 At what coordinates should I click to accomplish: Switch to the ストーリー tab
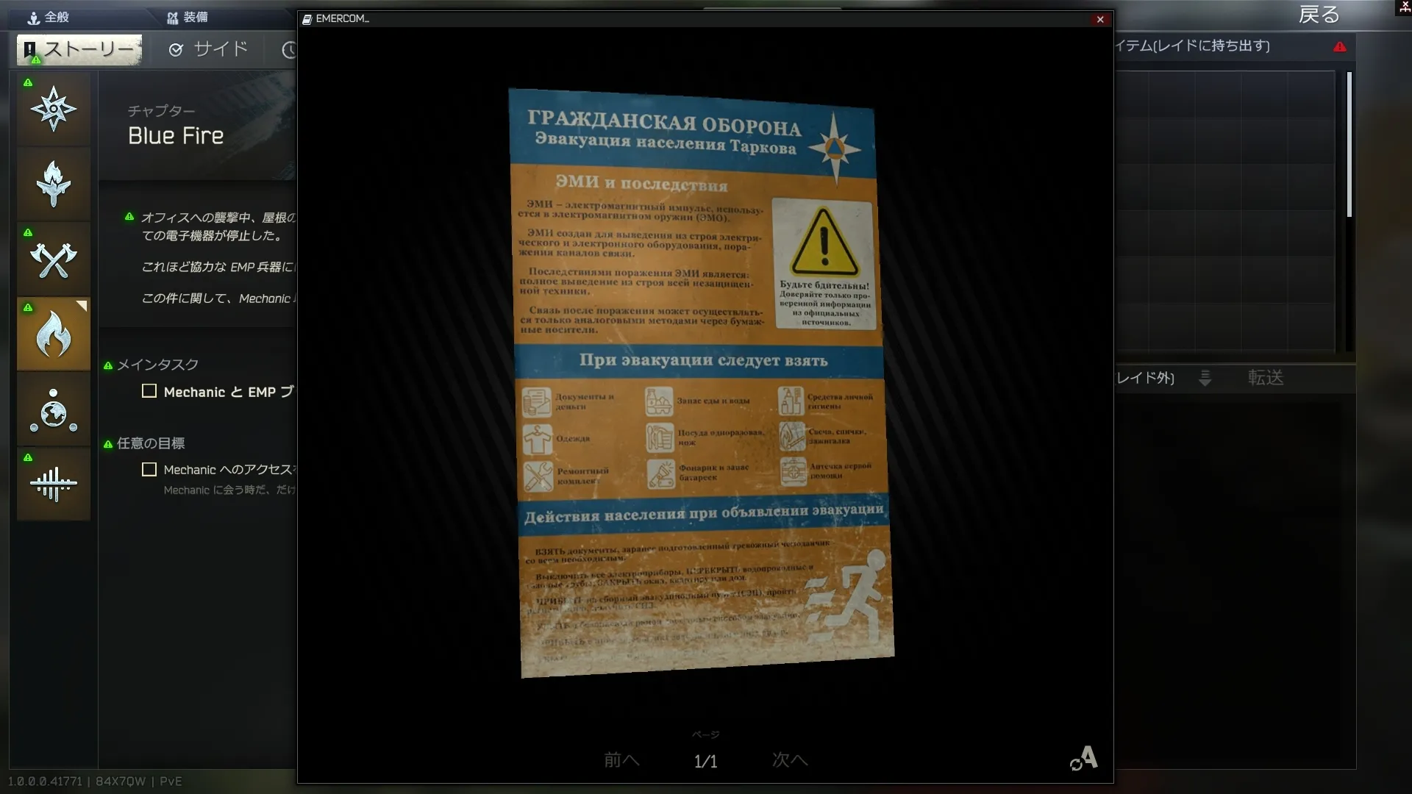pos(79,49)
